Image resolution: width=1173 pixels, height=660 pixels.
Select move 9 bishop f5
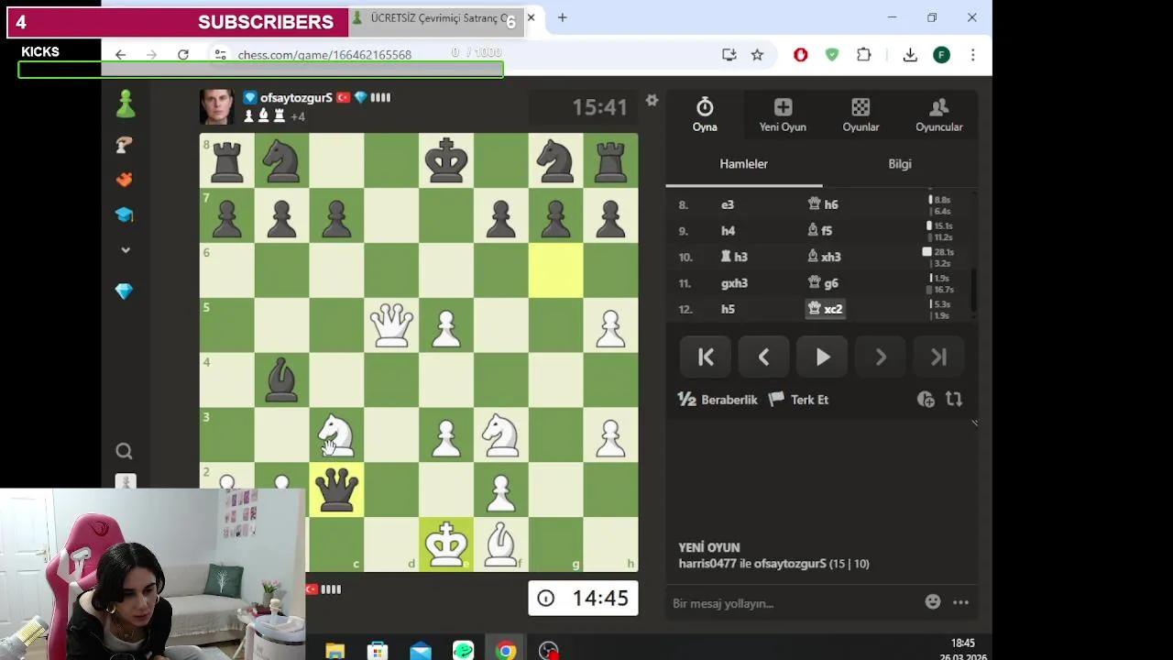coord(820,231)
